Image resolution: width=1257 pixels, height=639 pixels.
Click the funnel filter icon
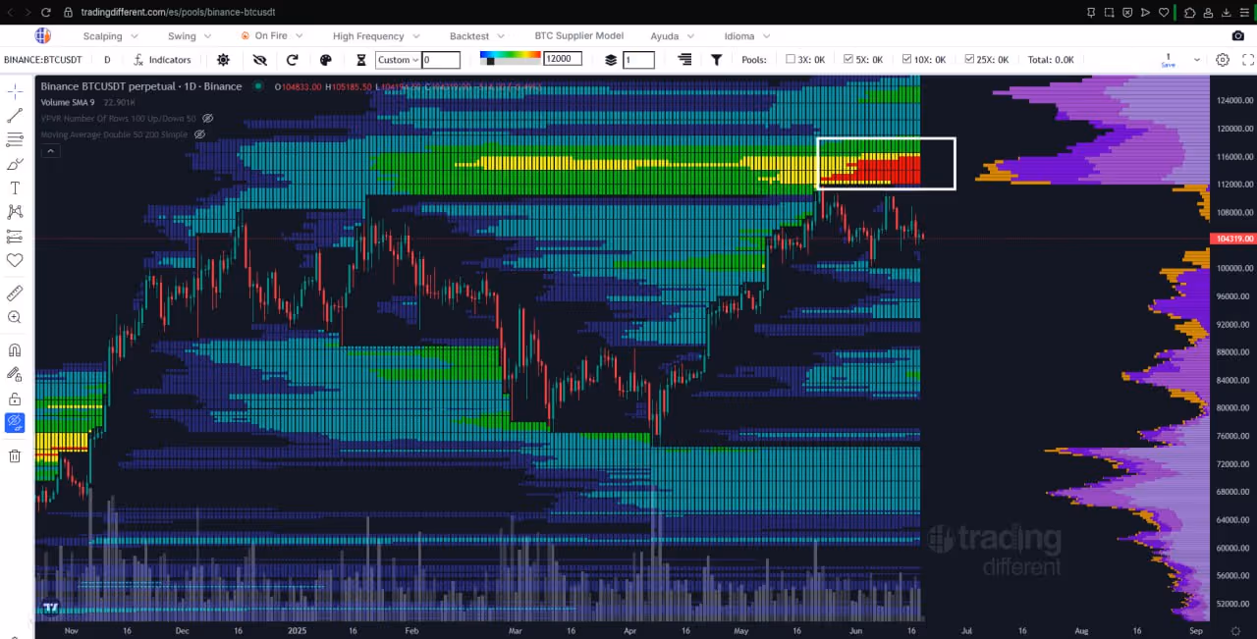[717, 60]
